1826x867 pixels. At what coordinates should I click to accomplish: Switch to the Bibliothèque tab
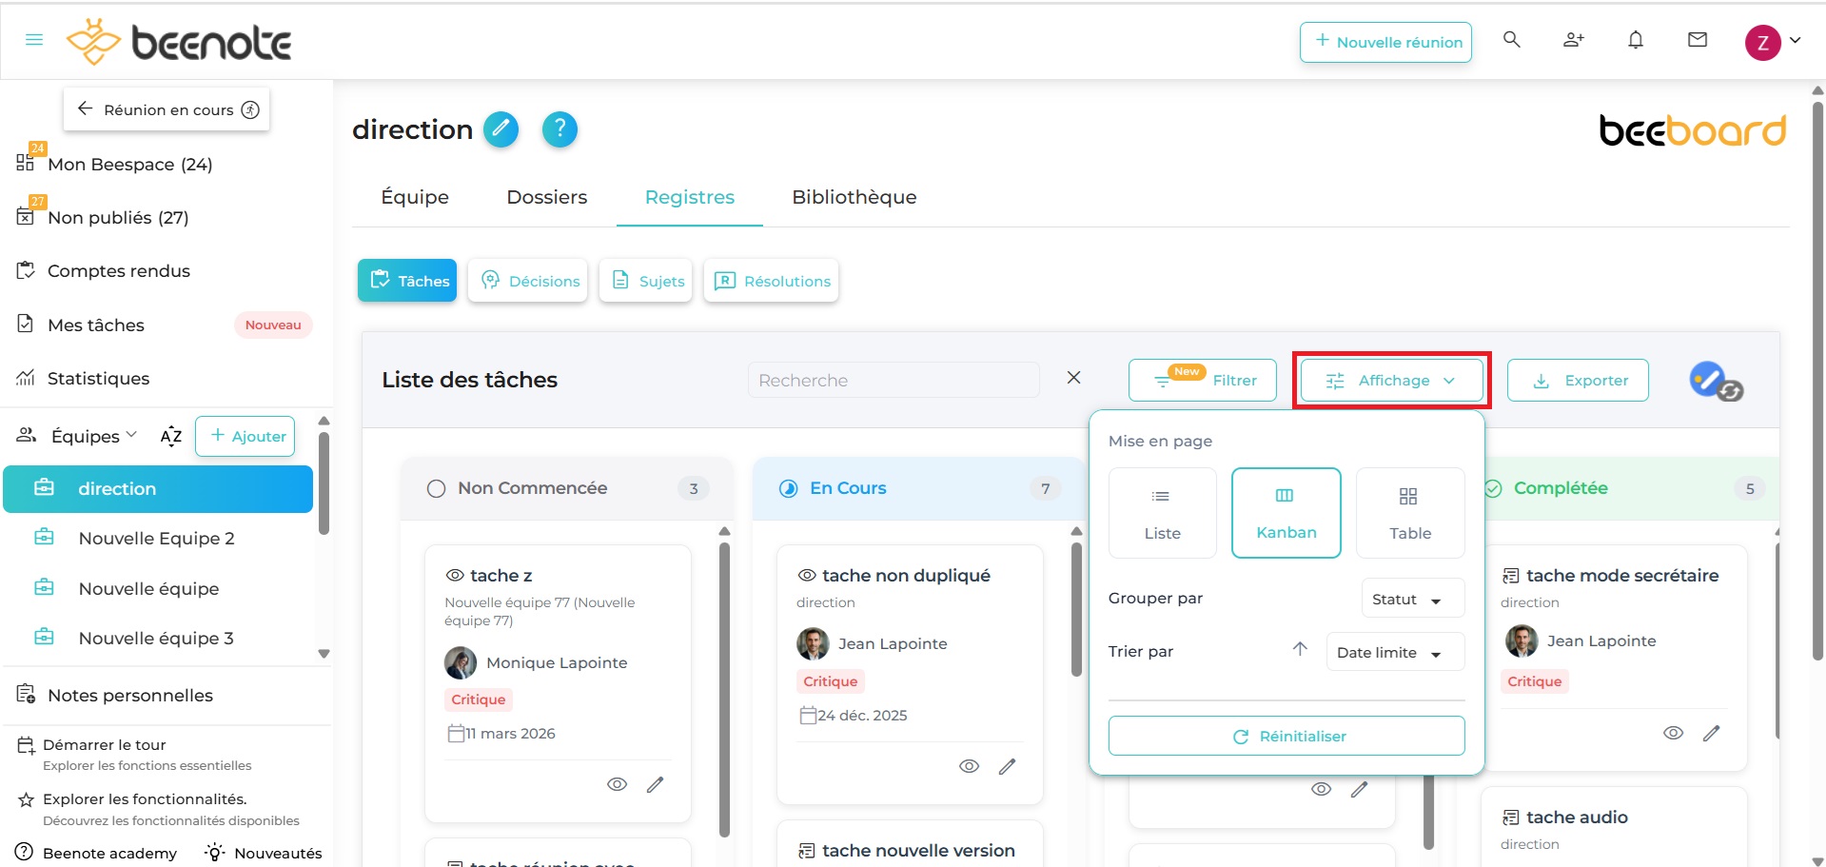[x=854, y=197]
